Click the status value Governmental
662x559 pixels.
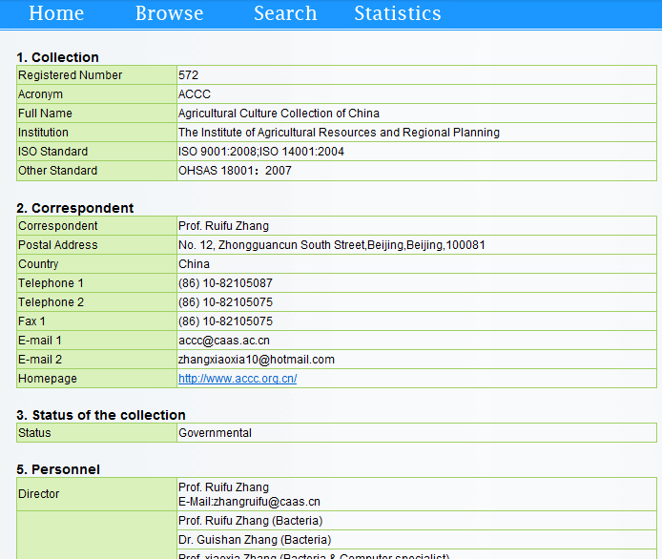pyautogui.click(x=216, y=433)
